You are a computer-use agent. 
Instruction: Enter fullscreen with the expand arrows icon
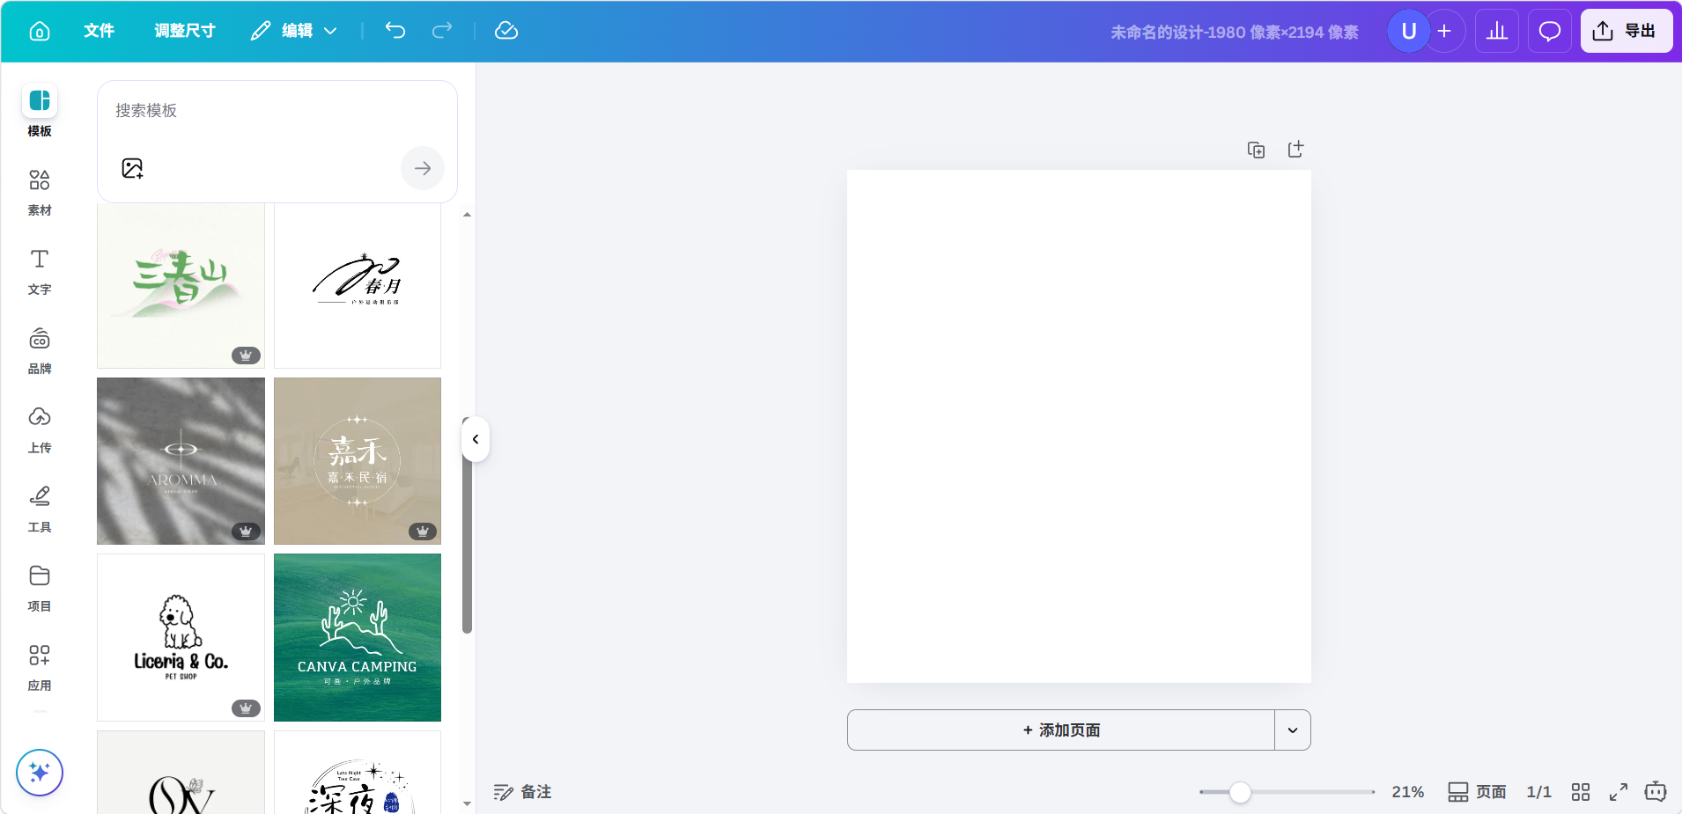(x=1618, y=792)
